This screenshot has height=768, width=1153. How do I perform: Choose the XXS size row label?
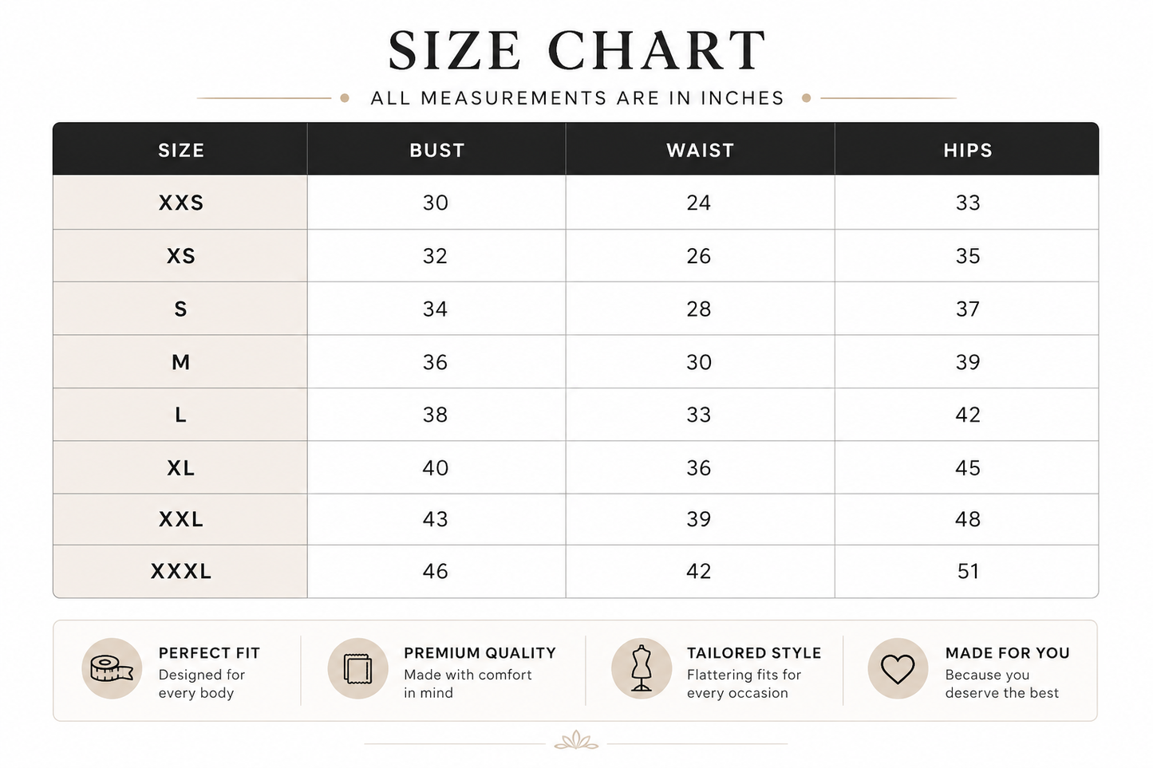(x=181, y=203)
